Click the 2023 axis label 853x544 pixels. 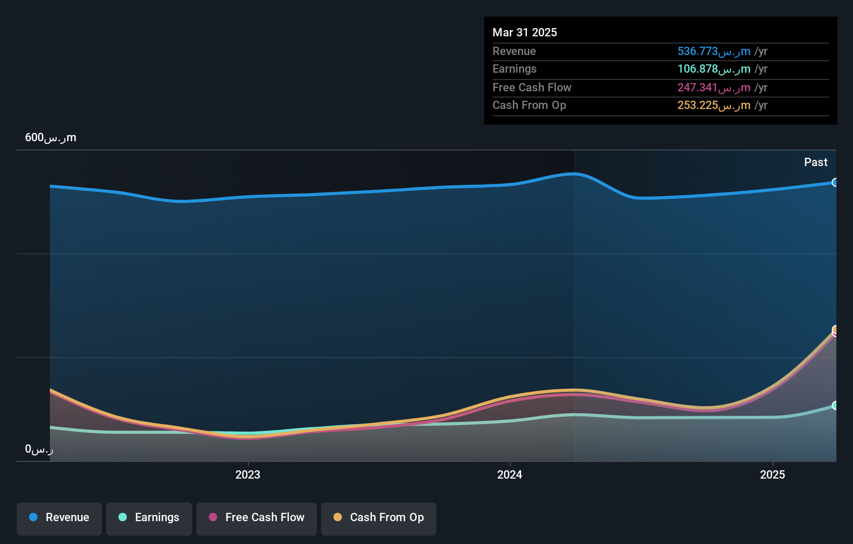tap(248, 474)
